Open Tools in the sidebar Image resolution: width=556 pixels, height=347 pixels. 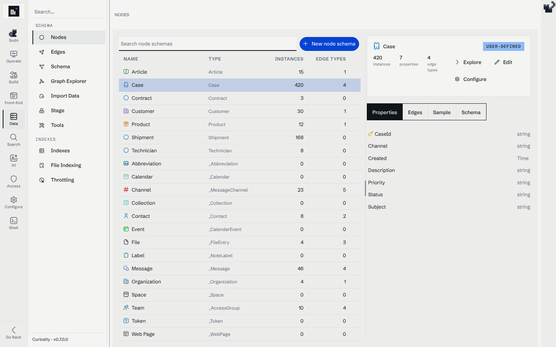69,125
